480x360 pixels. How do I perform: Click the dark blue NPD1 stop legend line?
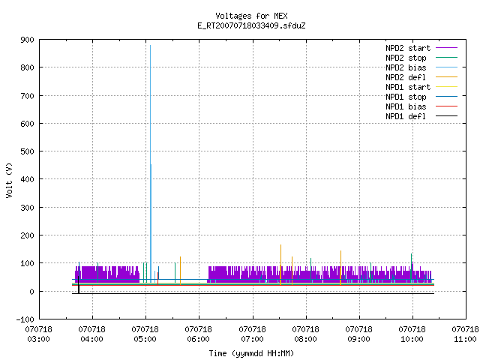pyautogui.click(x=447, y=97)
